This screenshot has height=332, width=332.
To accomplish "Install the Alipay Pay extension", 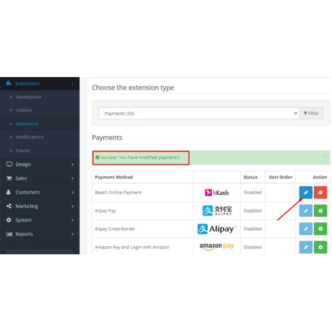I will click(x=320, y=210).
